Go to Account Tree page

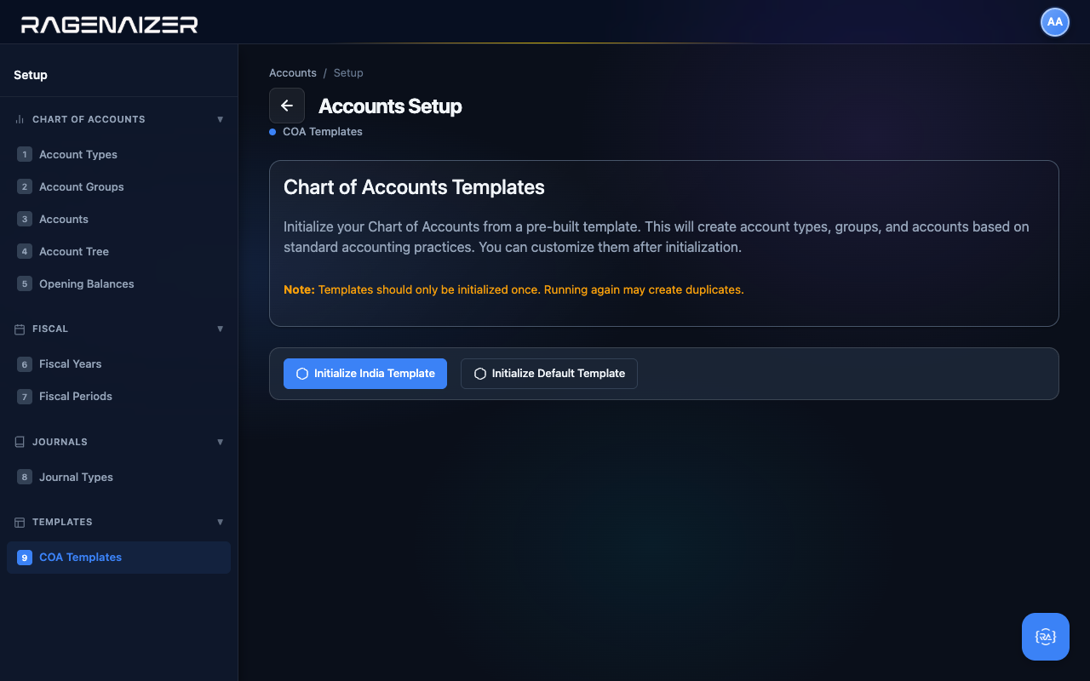point(118,251)
